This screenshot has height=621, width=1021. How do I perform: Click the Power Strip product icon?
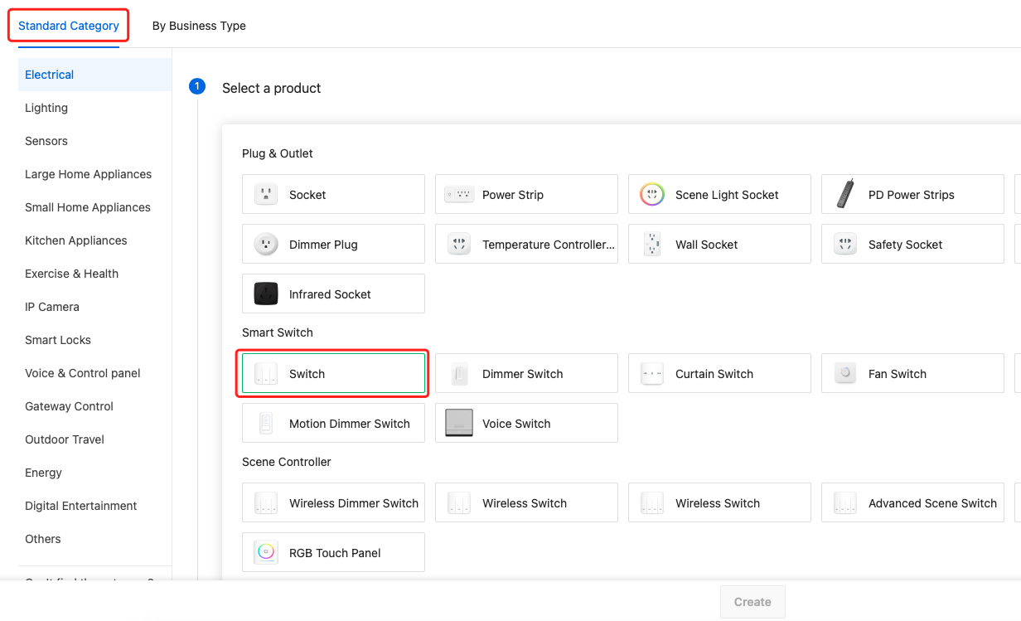click(459, 195)
